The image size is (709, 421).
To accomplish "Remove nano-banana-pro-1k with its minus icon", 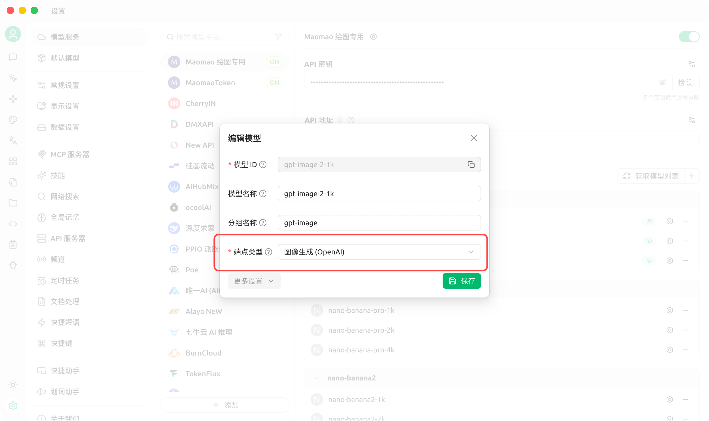I will [x=685, y=310].
